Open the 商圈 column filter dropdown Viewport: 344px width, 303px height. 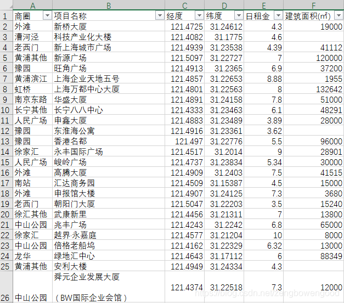pos(47,15)
